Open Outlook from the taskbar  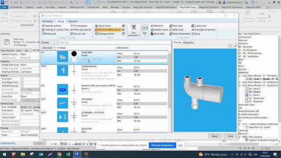pyautogui.click(x=41, y=154)
